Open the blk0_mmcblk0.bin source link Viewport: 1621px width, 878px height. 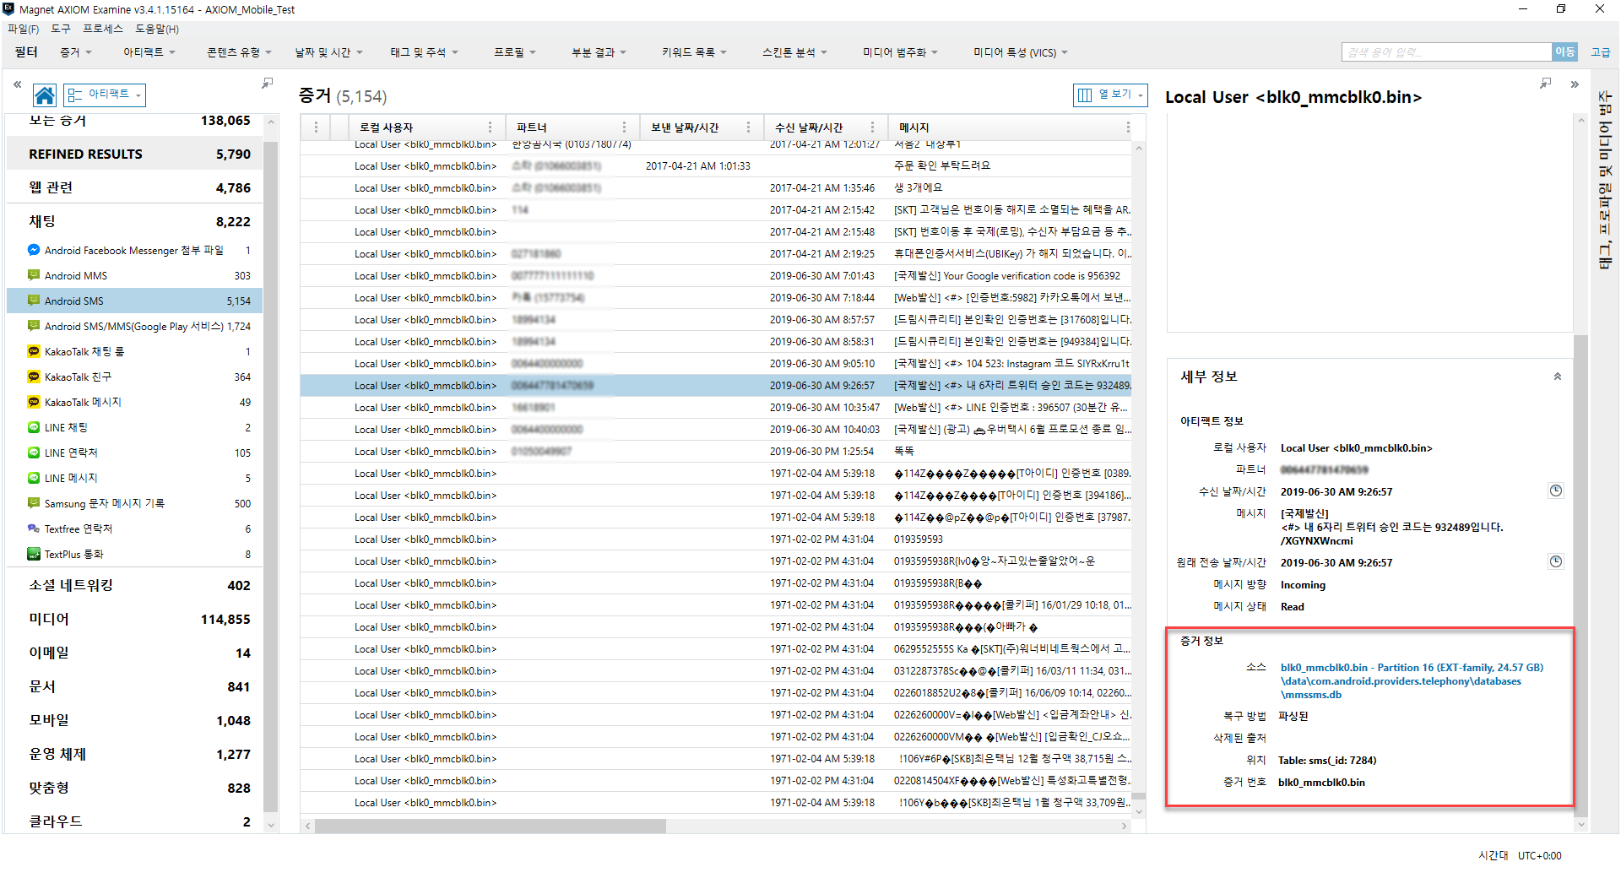click(1412, 680)
